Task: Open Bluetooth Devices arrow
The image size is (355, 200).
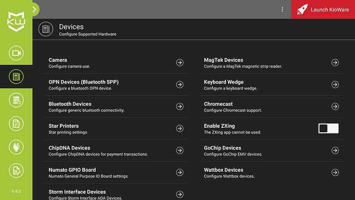Action: (180, 106)
